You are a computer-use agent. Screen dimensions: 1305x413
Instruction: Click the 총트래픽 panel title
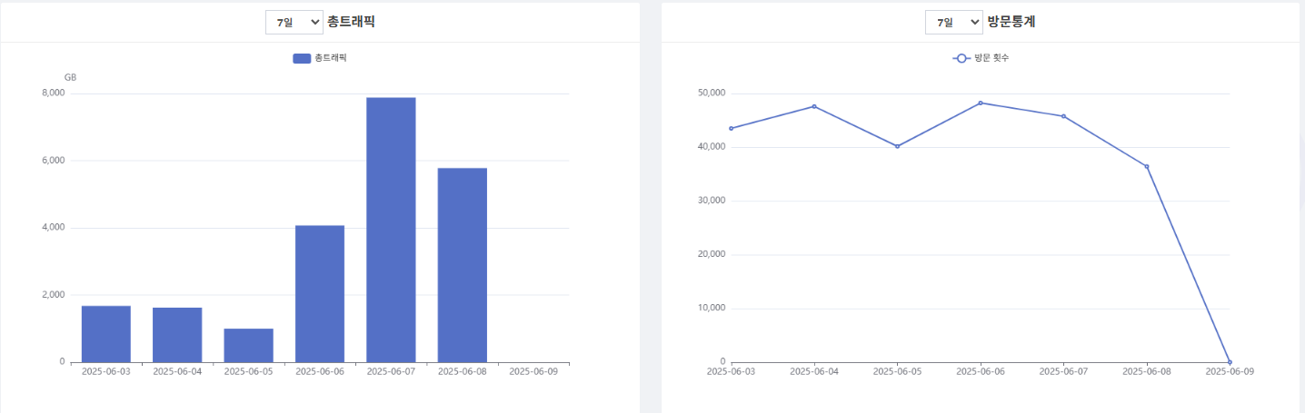(351, 22)
